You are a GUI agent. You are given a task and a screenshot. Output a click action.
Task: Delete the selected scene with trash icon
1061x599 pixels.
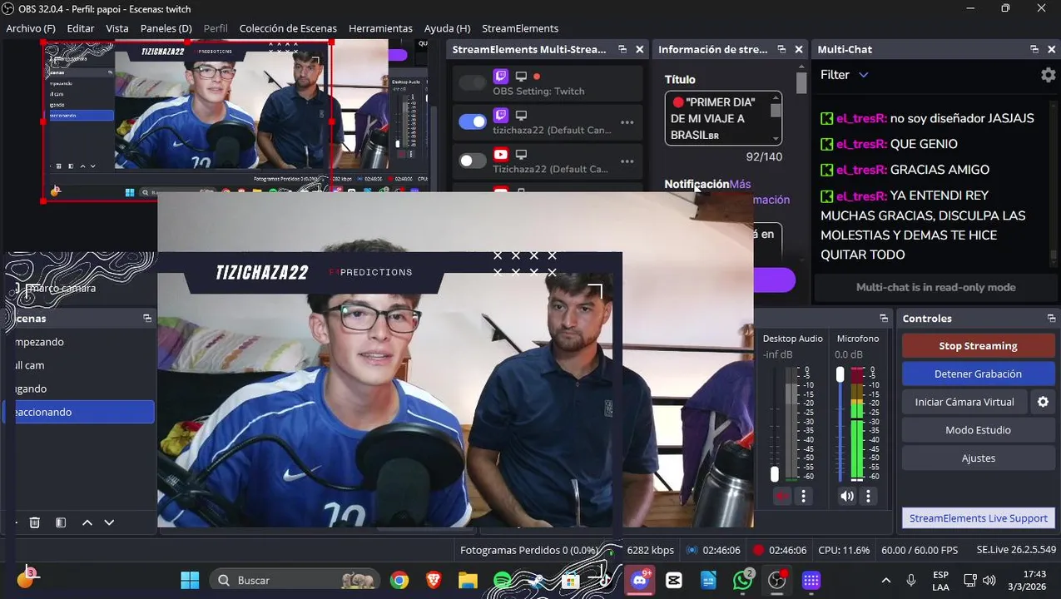click(35, 522)
